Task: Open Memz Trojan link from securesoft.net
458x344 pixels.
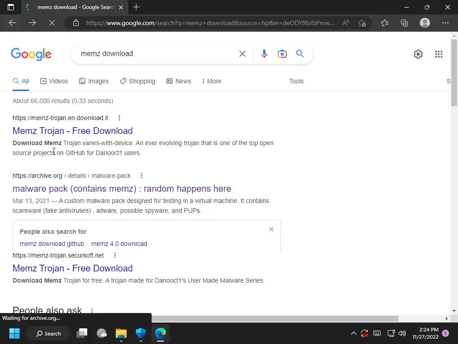Action: tap(72, 268)
